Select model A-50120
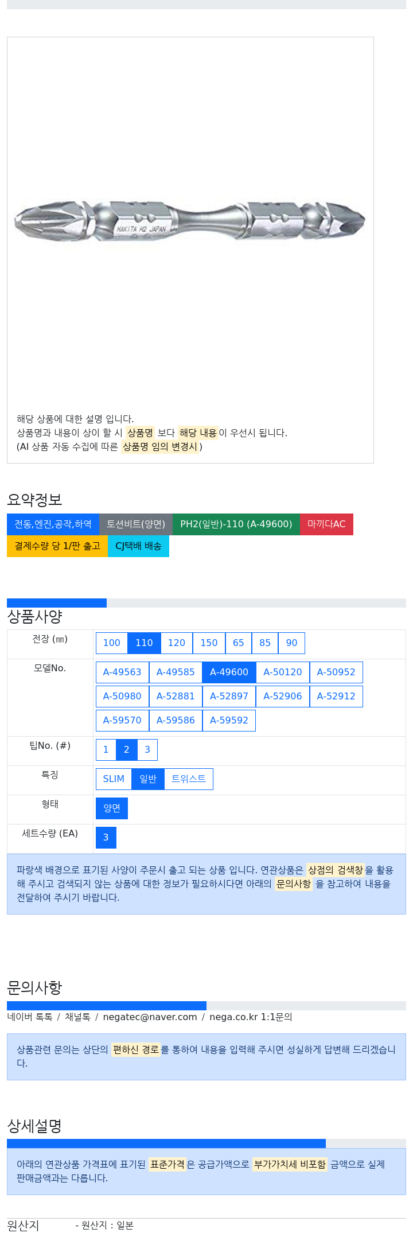 (x=283, y=672)
